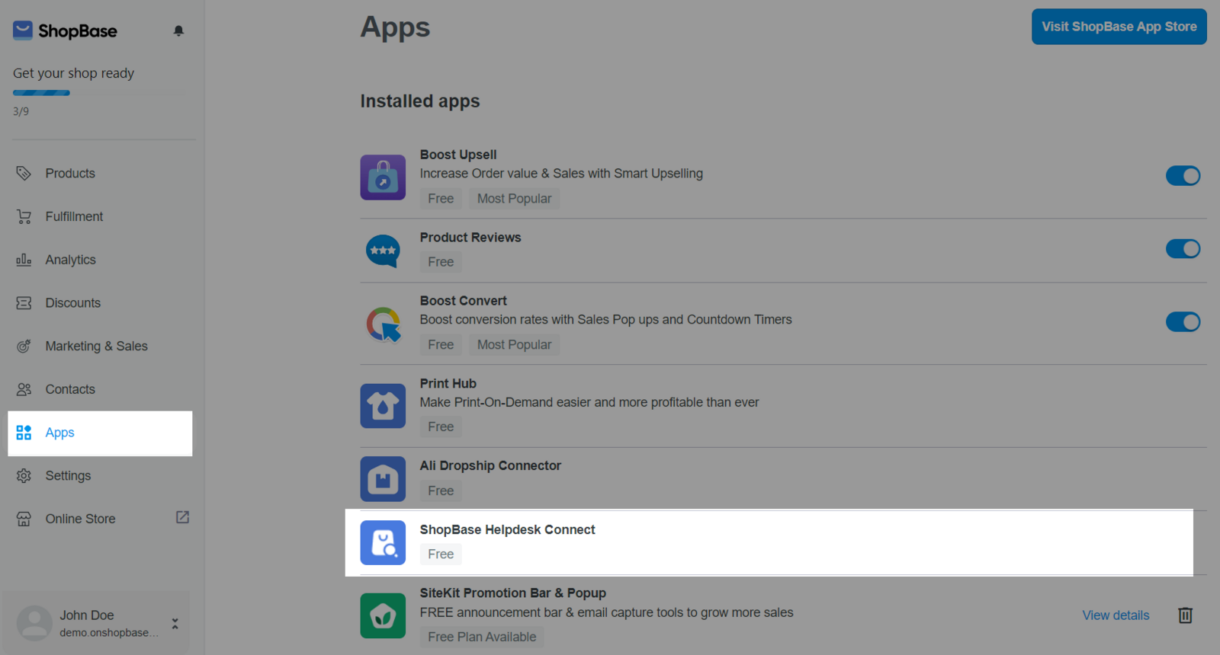Click the Print Hub app icon
The height and width of the screenshot is (655, 1220).
pyautogui.click(x=383, y=406)
